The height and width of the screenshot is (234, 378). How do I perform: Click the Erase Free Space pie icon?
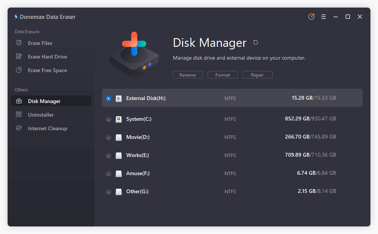19,70
